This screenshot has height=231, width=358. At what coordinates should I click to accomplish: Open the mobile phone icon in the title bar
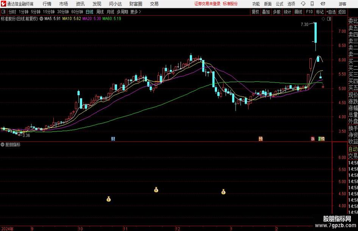[312, 4]
